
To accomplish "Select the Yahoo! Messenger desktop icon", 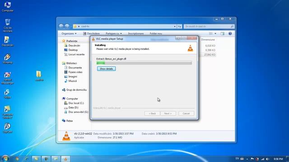I will coord(7,78).
